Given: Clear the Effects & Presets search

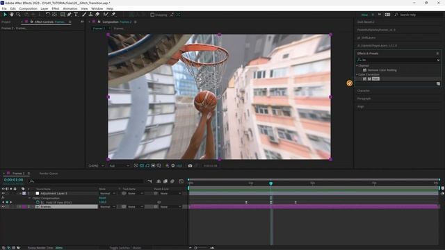Looking at the screenshot, I should click(438, 60).
